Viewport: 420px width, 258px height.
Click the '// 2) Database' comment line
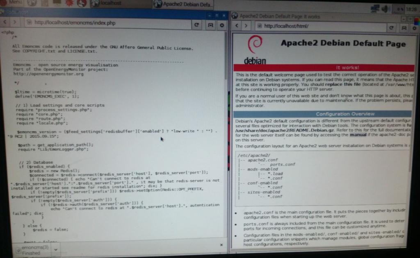[36, 162]
